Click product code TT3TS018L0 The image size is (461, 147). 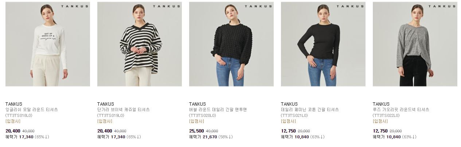pyautogui.click(x=19, y=115)
